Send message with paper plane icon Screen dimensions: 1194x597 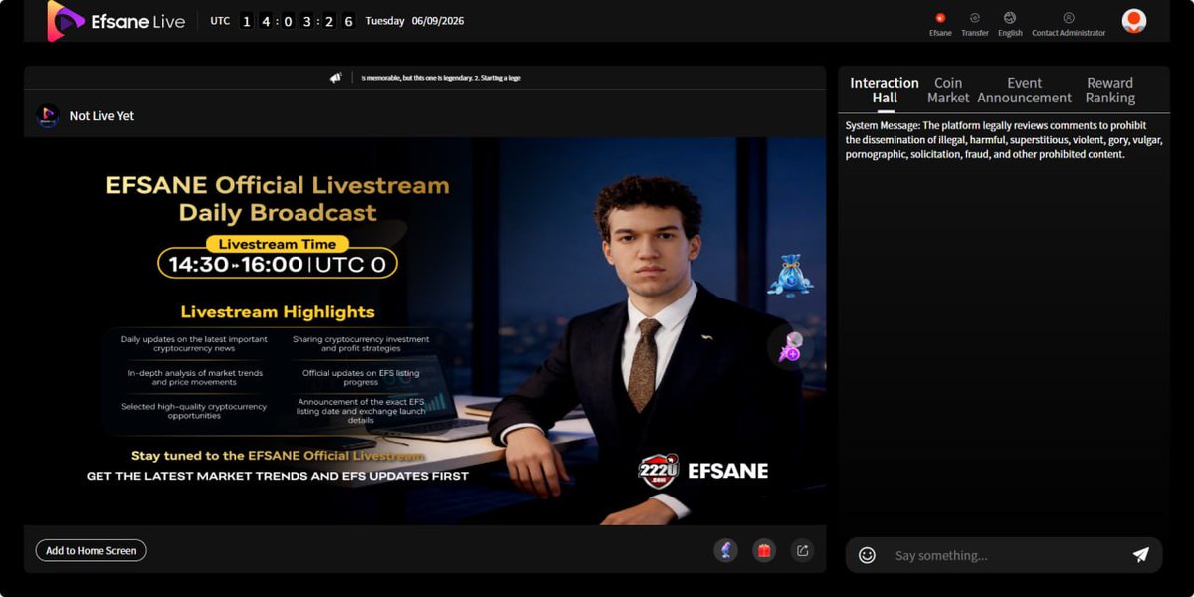1141,555
